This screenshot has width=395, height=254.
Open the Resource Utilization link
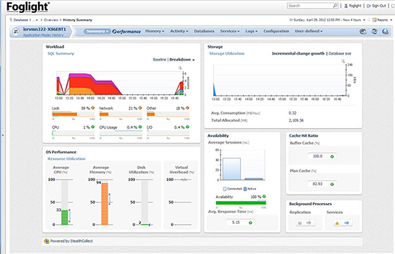point(67,159)
